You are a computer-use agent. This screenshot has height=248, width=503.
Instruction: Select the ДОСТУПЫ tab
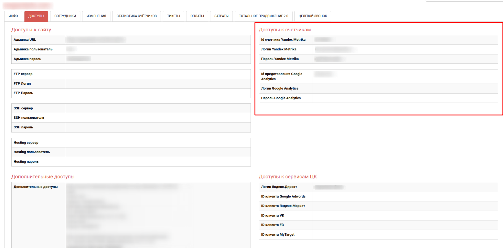point(36,16)
